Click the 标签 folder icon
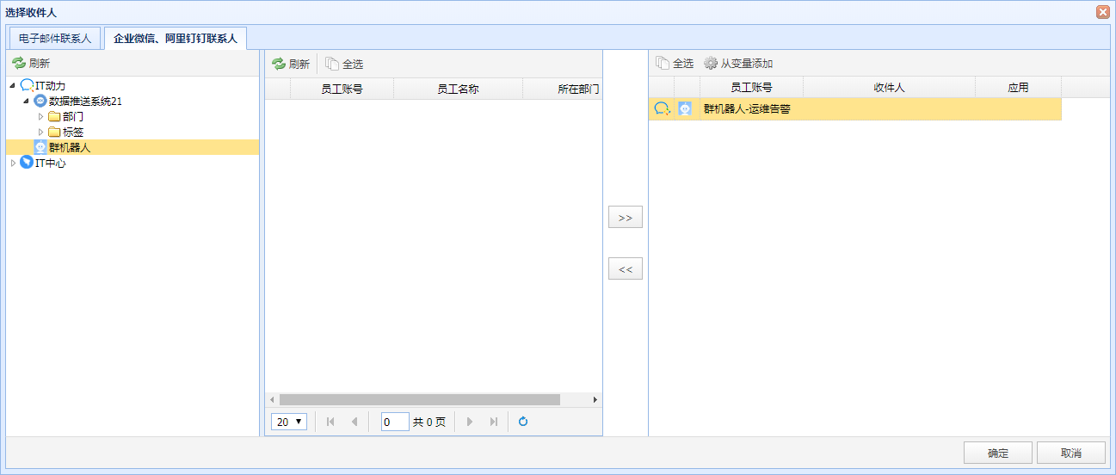Screen dimensions: 1116x475 pyautogui.click(x=54, y=132)
